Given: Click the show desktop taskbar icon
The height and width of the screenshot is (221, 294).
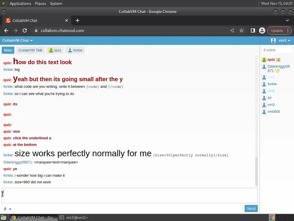Looking at the screenshot, I should pyautogui.click(x=3, y=218).
